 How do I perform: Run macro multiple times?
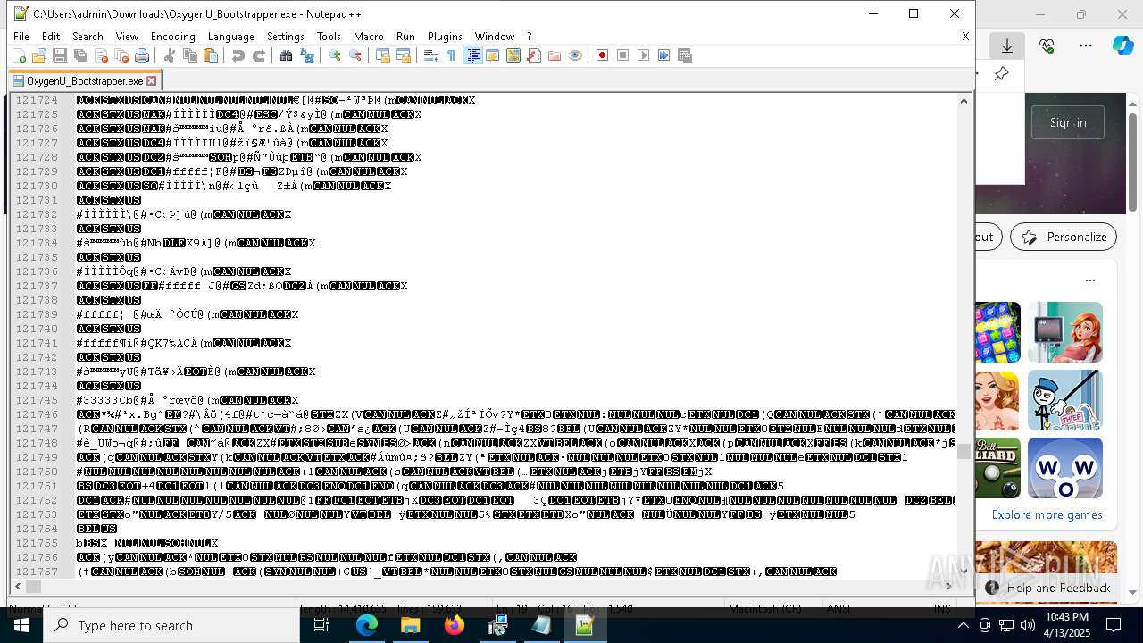(664, 55)
